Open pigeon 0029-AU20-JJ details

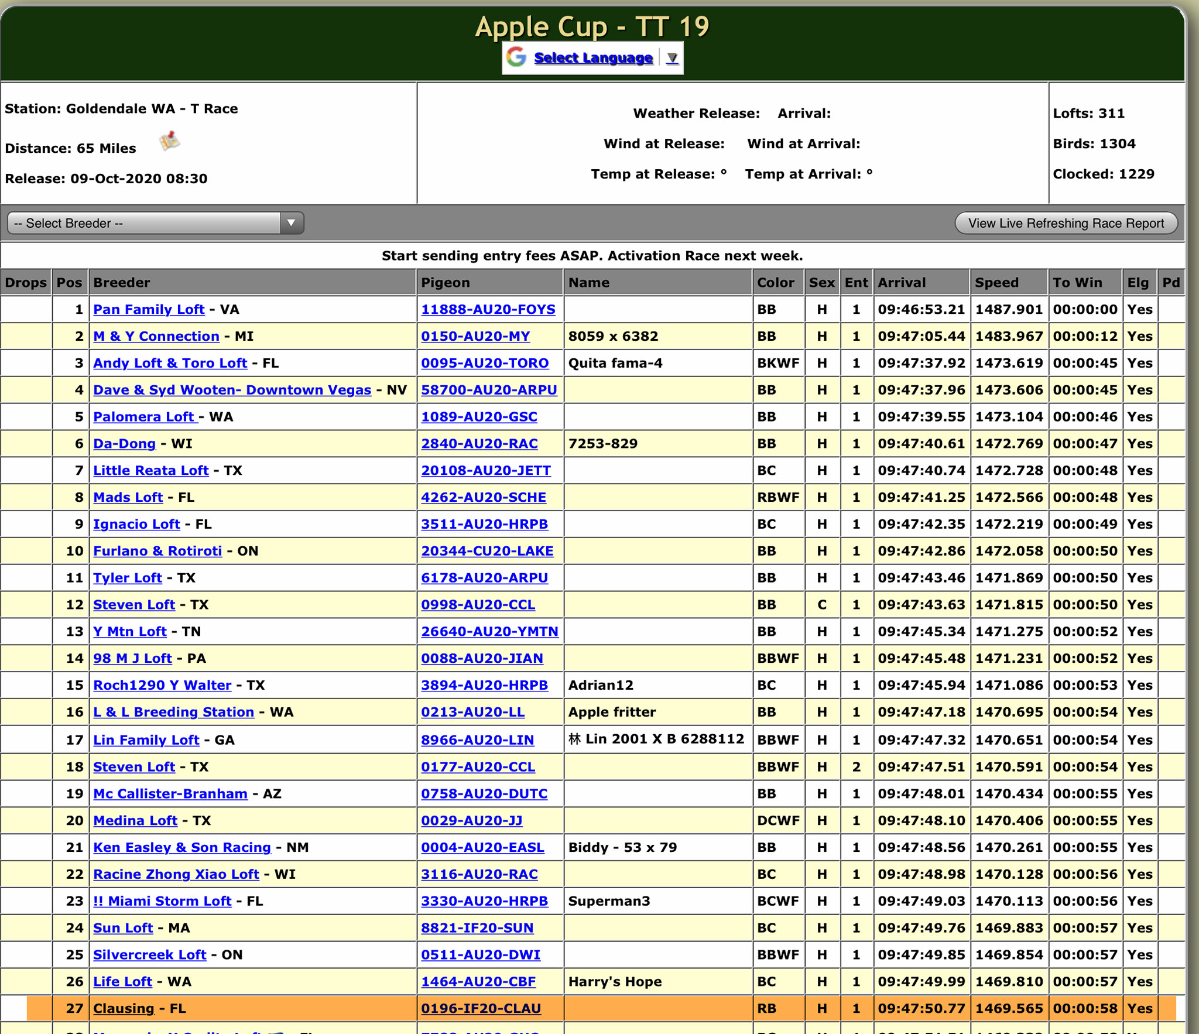pyautogui.click(x=471, y=821)
